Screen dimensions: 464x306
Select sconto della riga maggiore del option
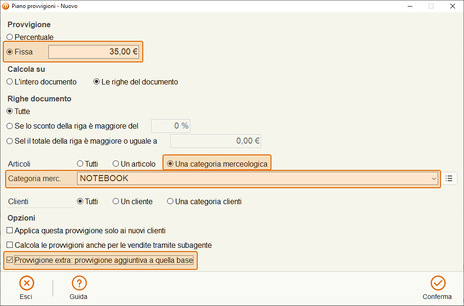tap(10, 126)
